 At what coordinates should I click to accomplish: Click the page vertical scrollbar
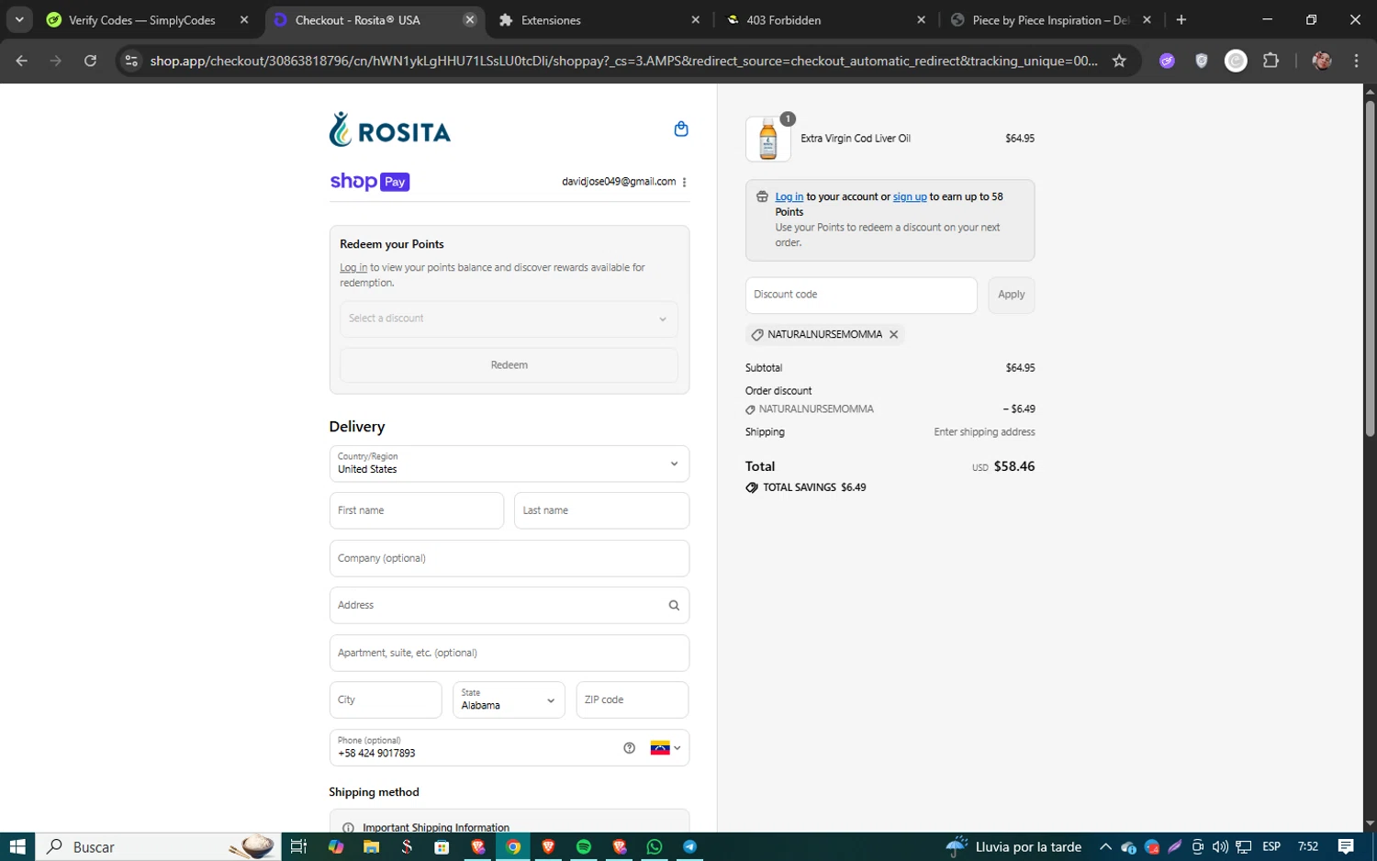(1370, 268)
